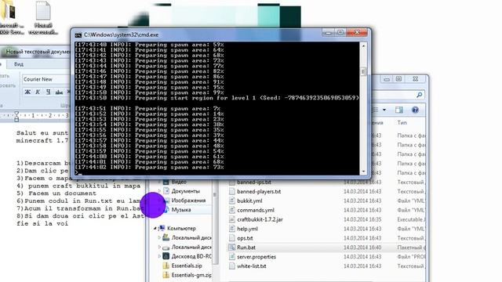Close the cmd.exe window

(x=358, y=33)
